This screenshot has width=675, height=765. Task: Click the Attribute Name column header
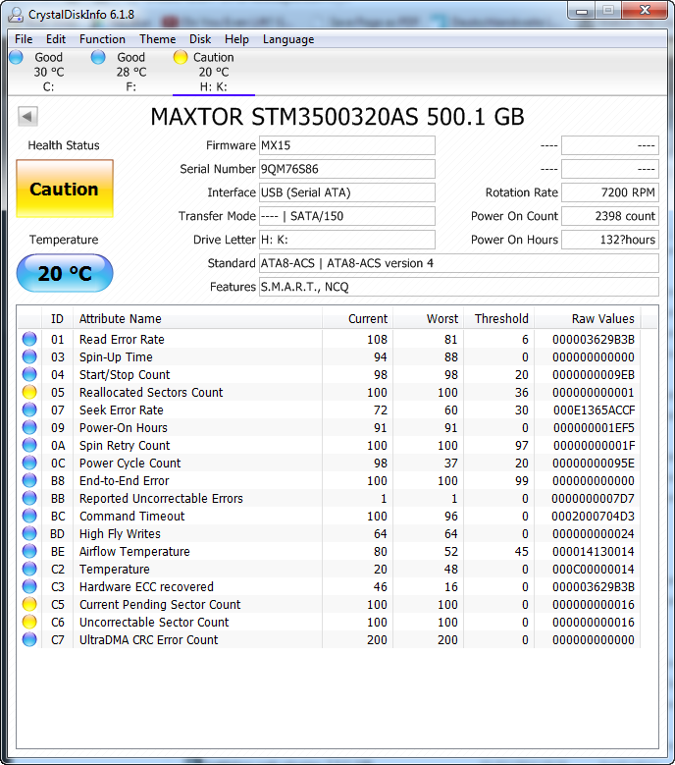click(197, 318)
